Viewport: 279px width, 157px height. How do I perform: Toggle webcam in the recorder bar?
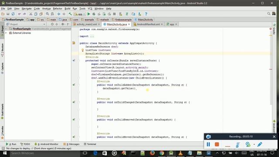(x=248, y=144)
